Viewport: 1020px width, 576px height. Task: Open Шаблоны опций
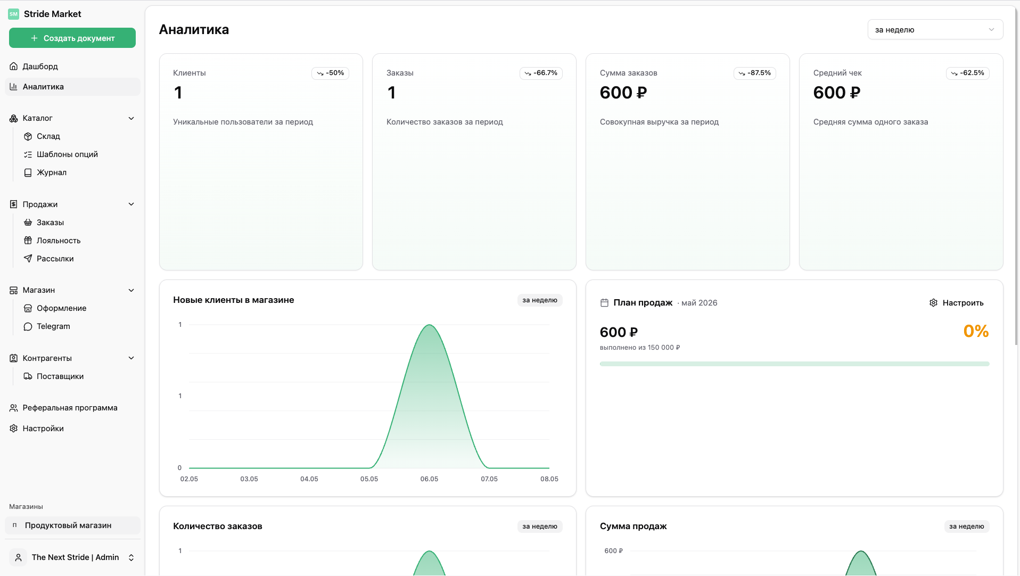pos(79,154)
